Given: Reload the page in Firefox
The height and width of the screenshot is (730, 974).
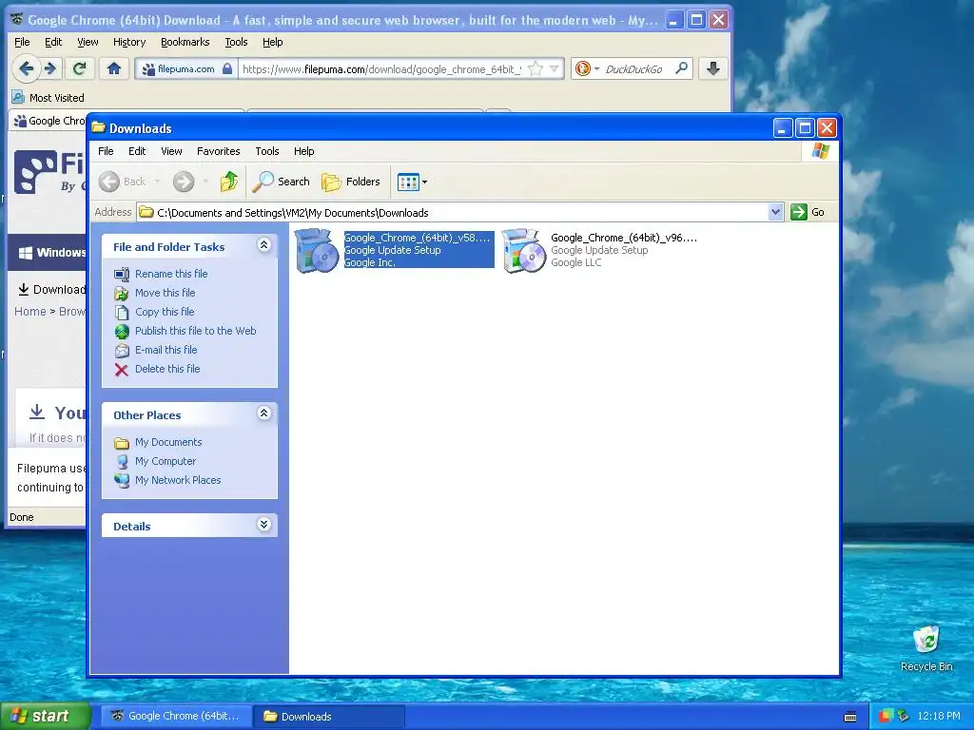Looking at the screenshot, I should (80, 68).
